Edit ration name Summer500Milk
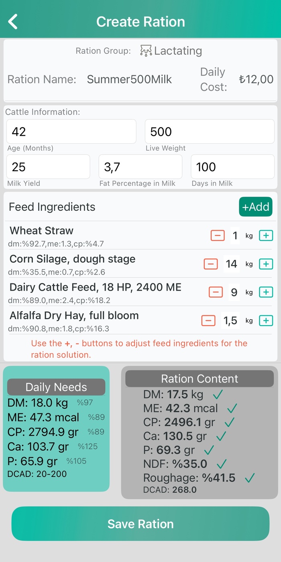 [x=129, y=79]
